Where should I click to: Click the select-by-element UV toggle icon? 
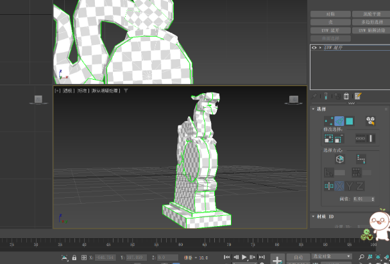coord(370,120)
